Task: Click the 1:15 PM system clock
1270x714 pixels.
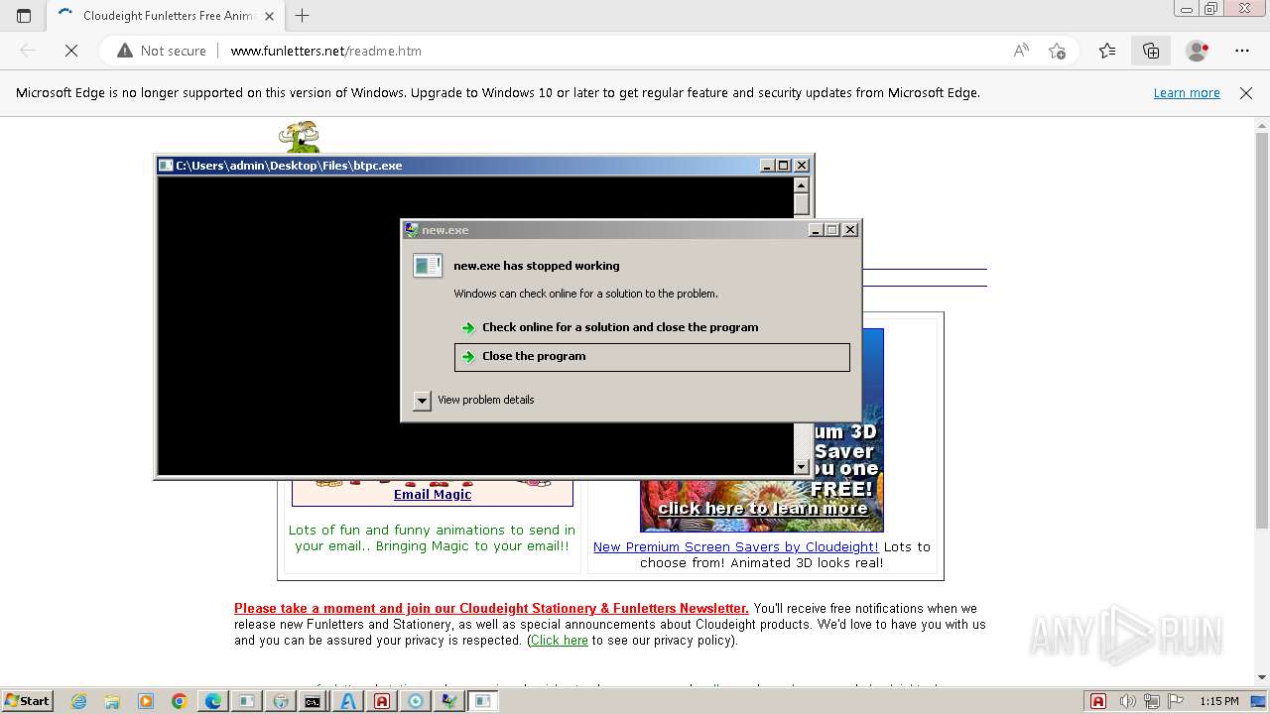Action: pos(1219,701)
